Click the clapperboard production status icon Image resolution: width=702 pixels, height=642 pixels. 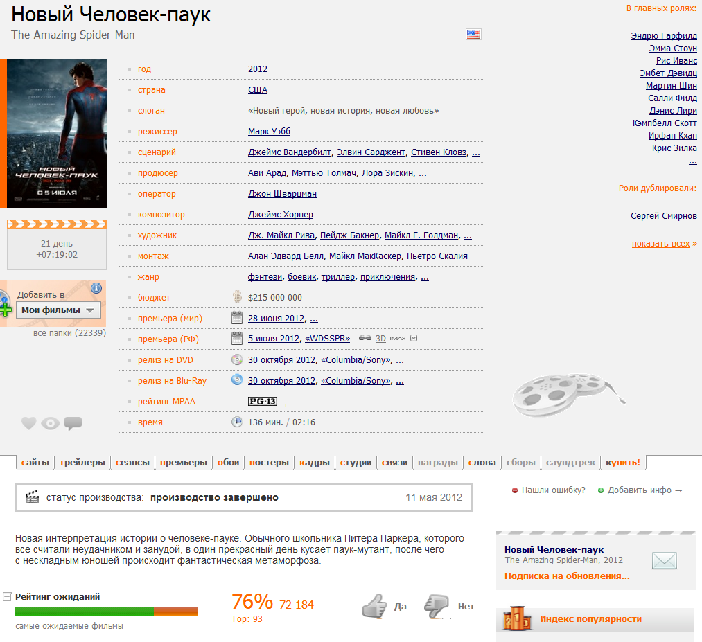(33, 497)
